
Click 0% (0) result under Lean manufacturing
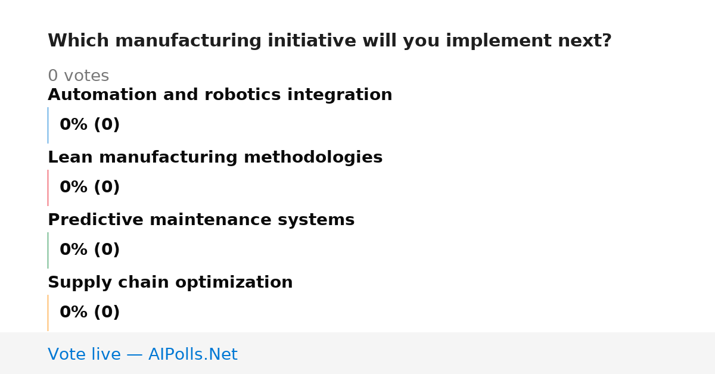[x=90, y=188]
